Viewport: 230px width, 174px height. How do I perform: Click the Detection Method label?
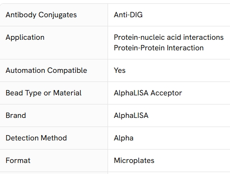36,138
